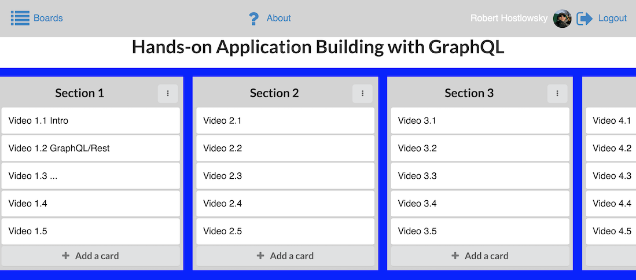
Task: Select the Video 4.2 card
Action: (611, 148)
